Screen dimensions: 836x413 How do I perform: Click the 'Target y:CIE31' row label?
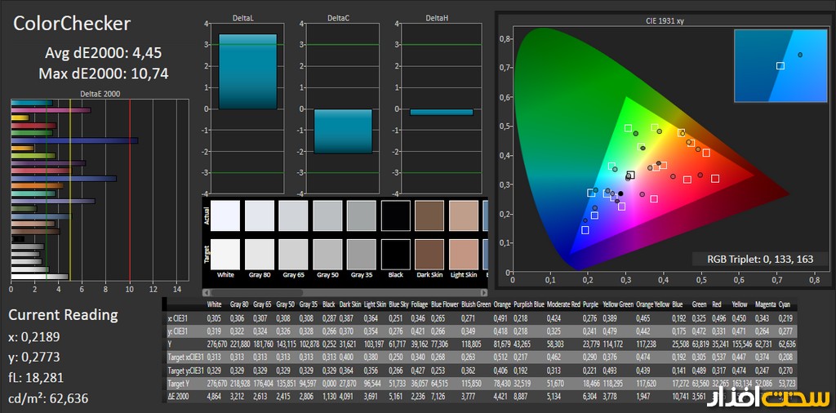(185, 370)
